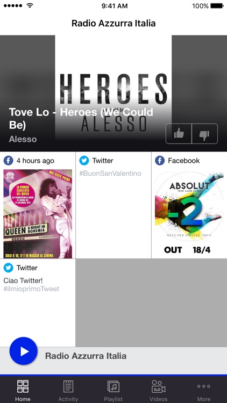Image resolution: width=227 pixels, height=403 pixels.
Task: Open the Heroes album artwork banner
Action: coord(113,93)
